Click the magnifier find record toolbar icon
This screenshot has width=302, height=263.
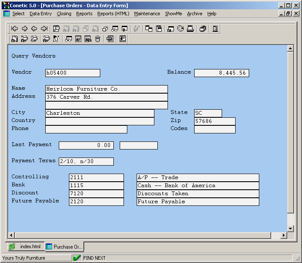point(56,29)
